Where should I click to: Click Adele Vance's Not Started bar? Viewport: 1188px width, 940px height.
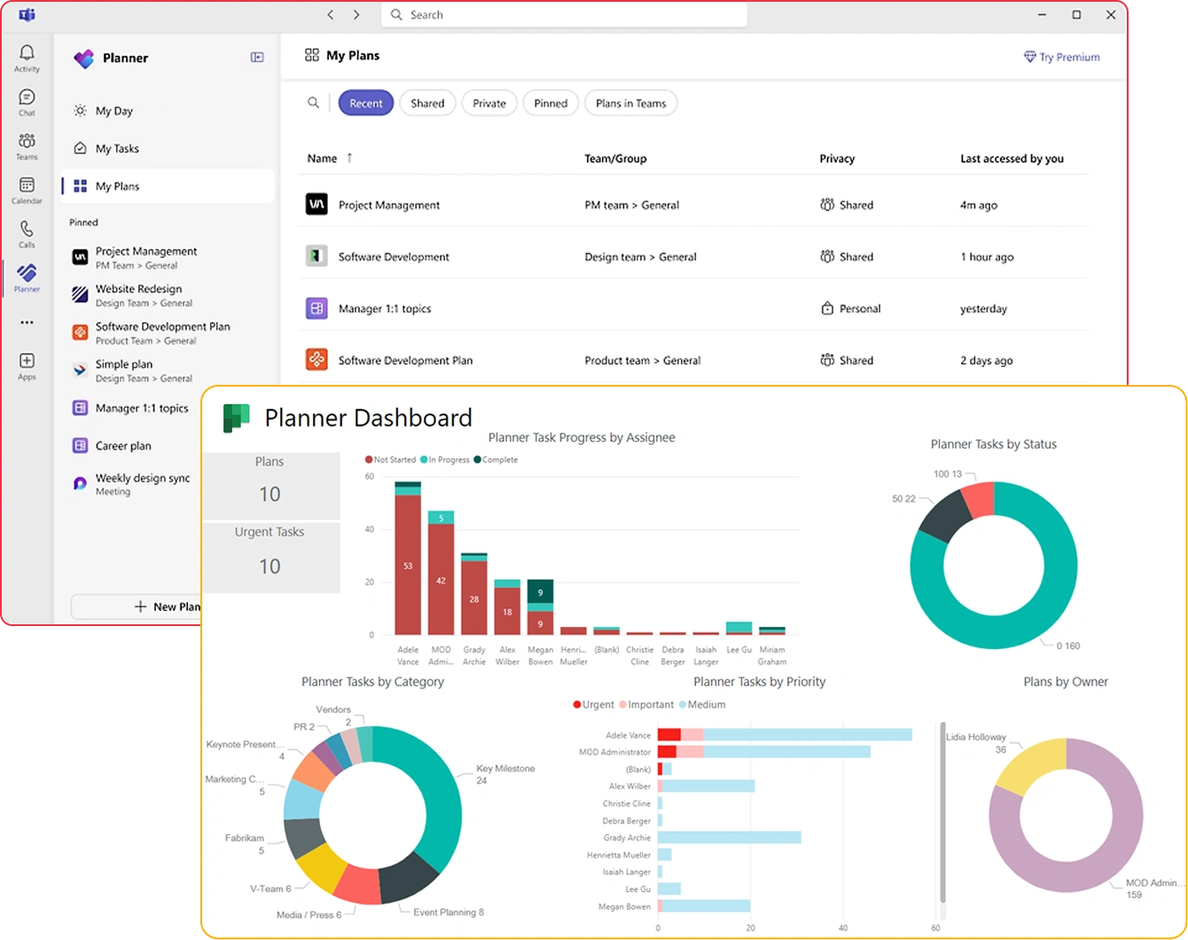tap(408, 564)
